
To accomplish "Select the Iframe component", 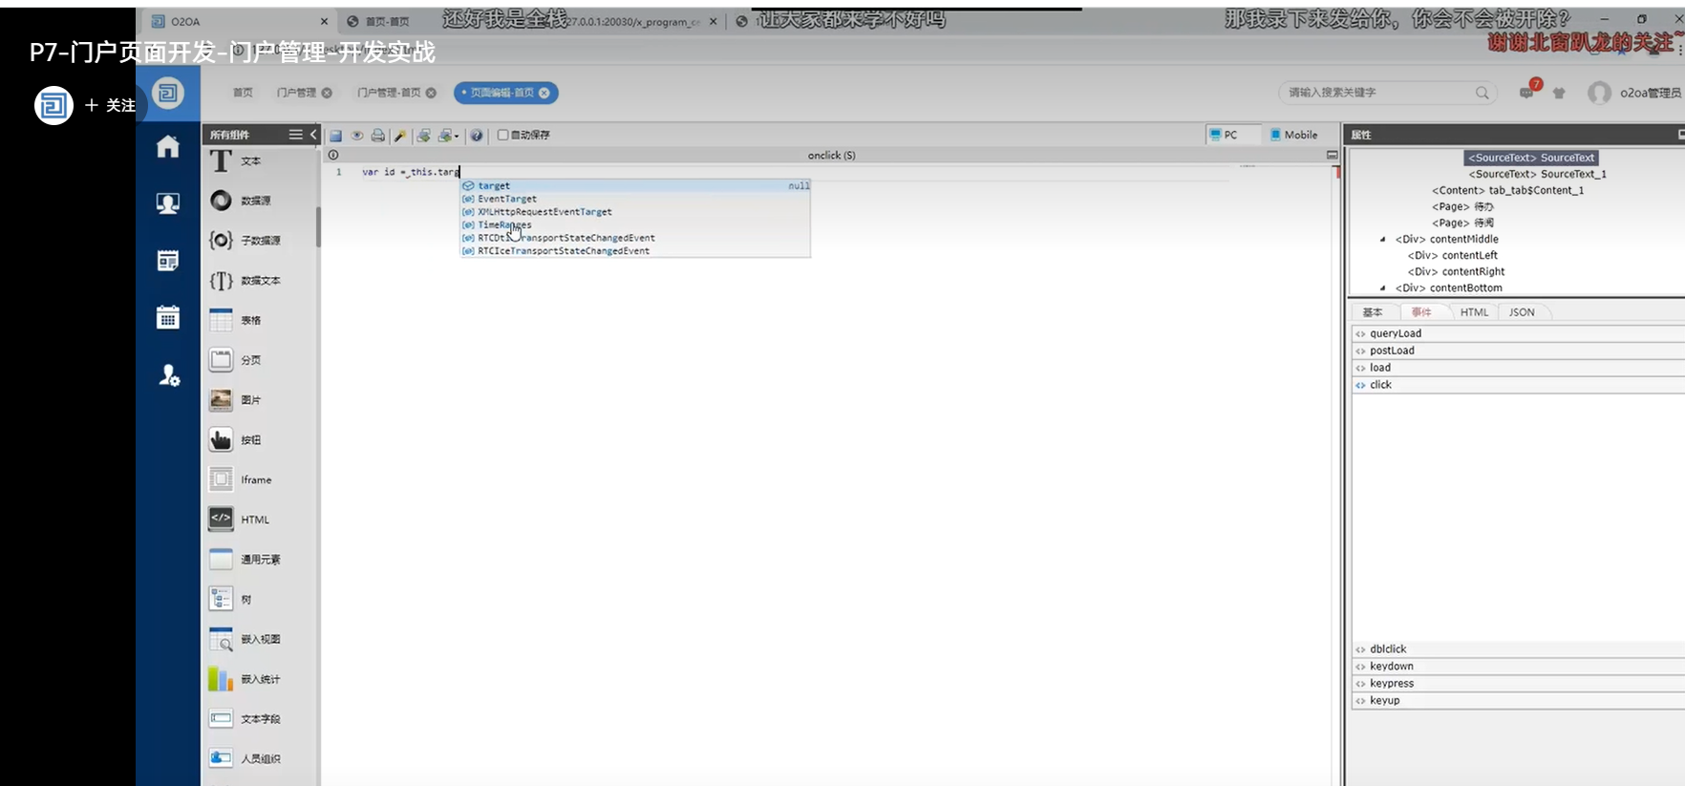I will pos(241,479).
